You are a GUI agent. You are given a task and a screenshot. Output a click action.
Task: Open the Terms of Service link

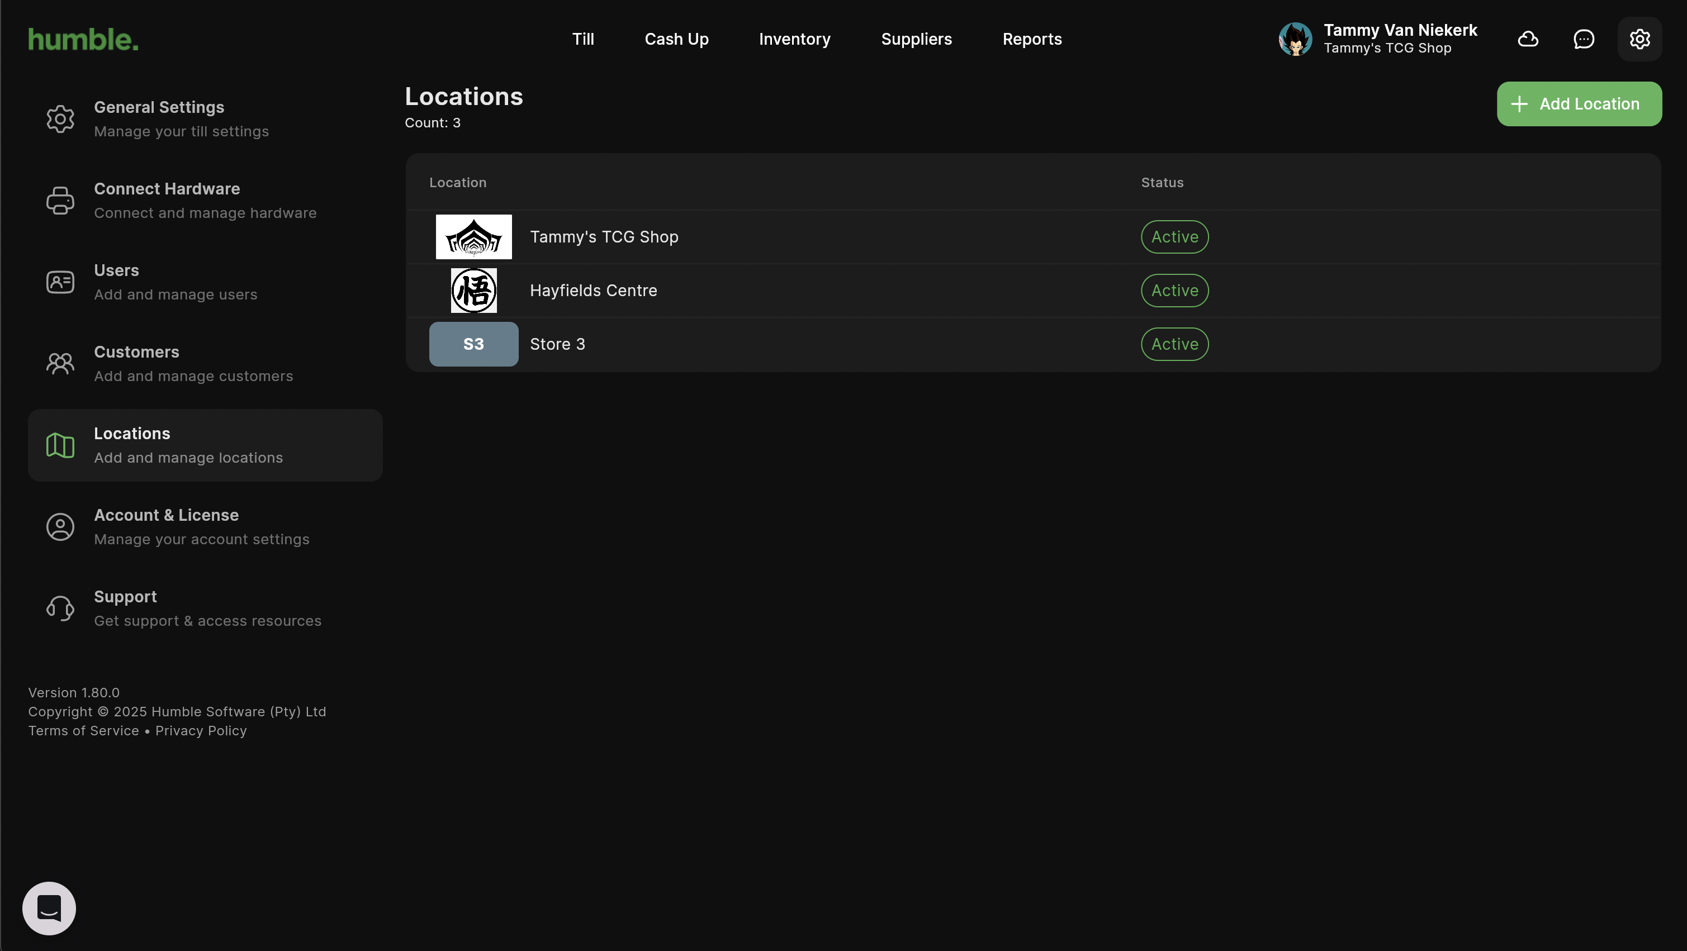tap(84, 730)
